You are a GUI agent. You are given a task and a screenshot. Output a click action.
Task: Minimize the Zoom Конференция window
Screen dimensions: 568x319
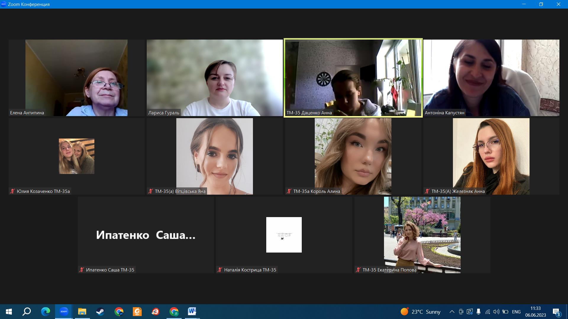(524, 4)
